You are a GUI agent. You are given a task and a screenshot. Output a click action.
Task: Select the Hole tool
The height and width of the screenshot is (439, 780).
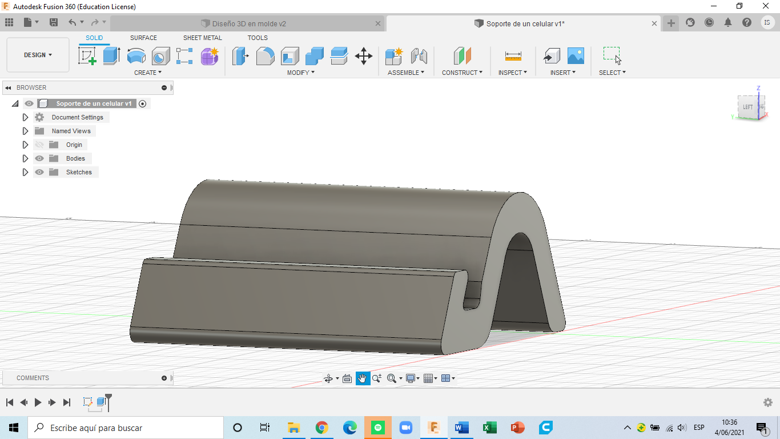pyautogui.click(x=160, y=56)
